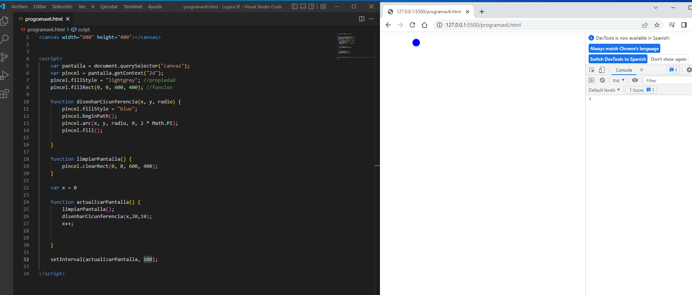Toggle the primary side bar layout icon
Image resolution: width=692 pixels, height=295 pixels.
pyautogui.click(x=295, y=6)
